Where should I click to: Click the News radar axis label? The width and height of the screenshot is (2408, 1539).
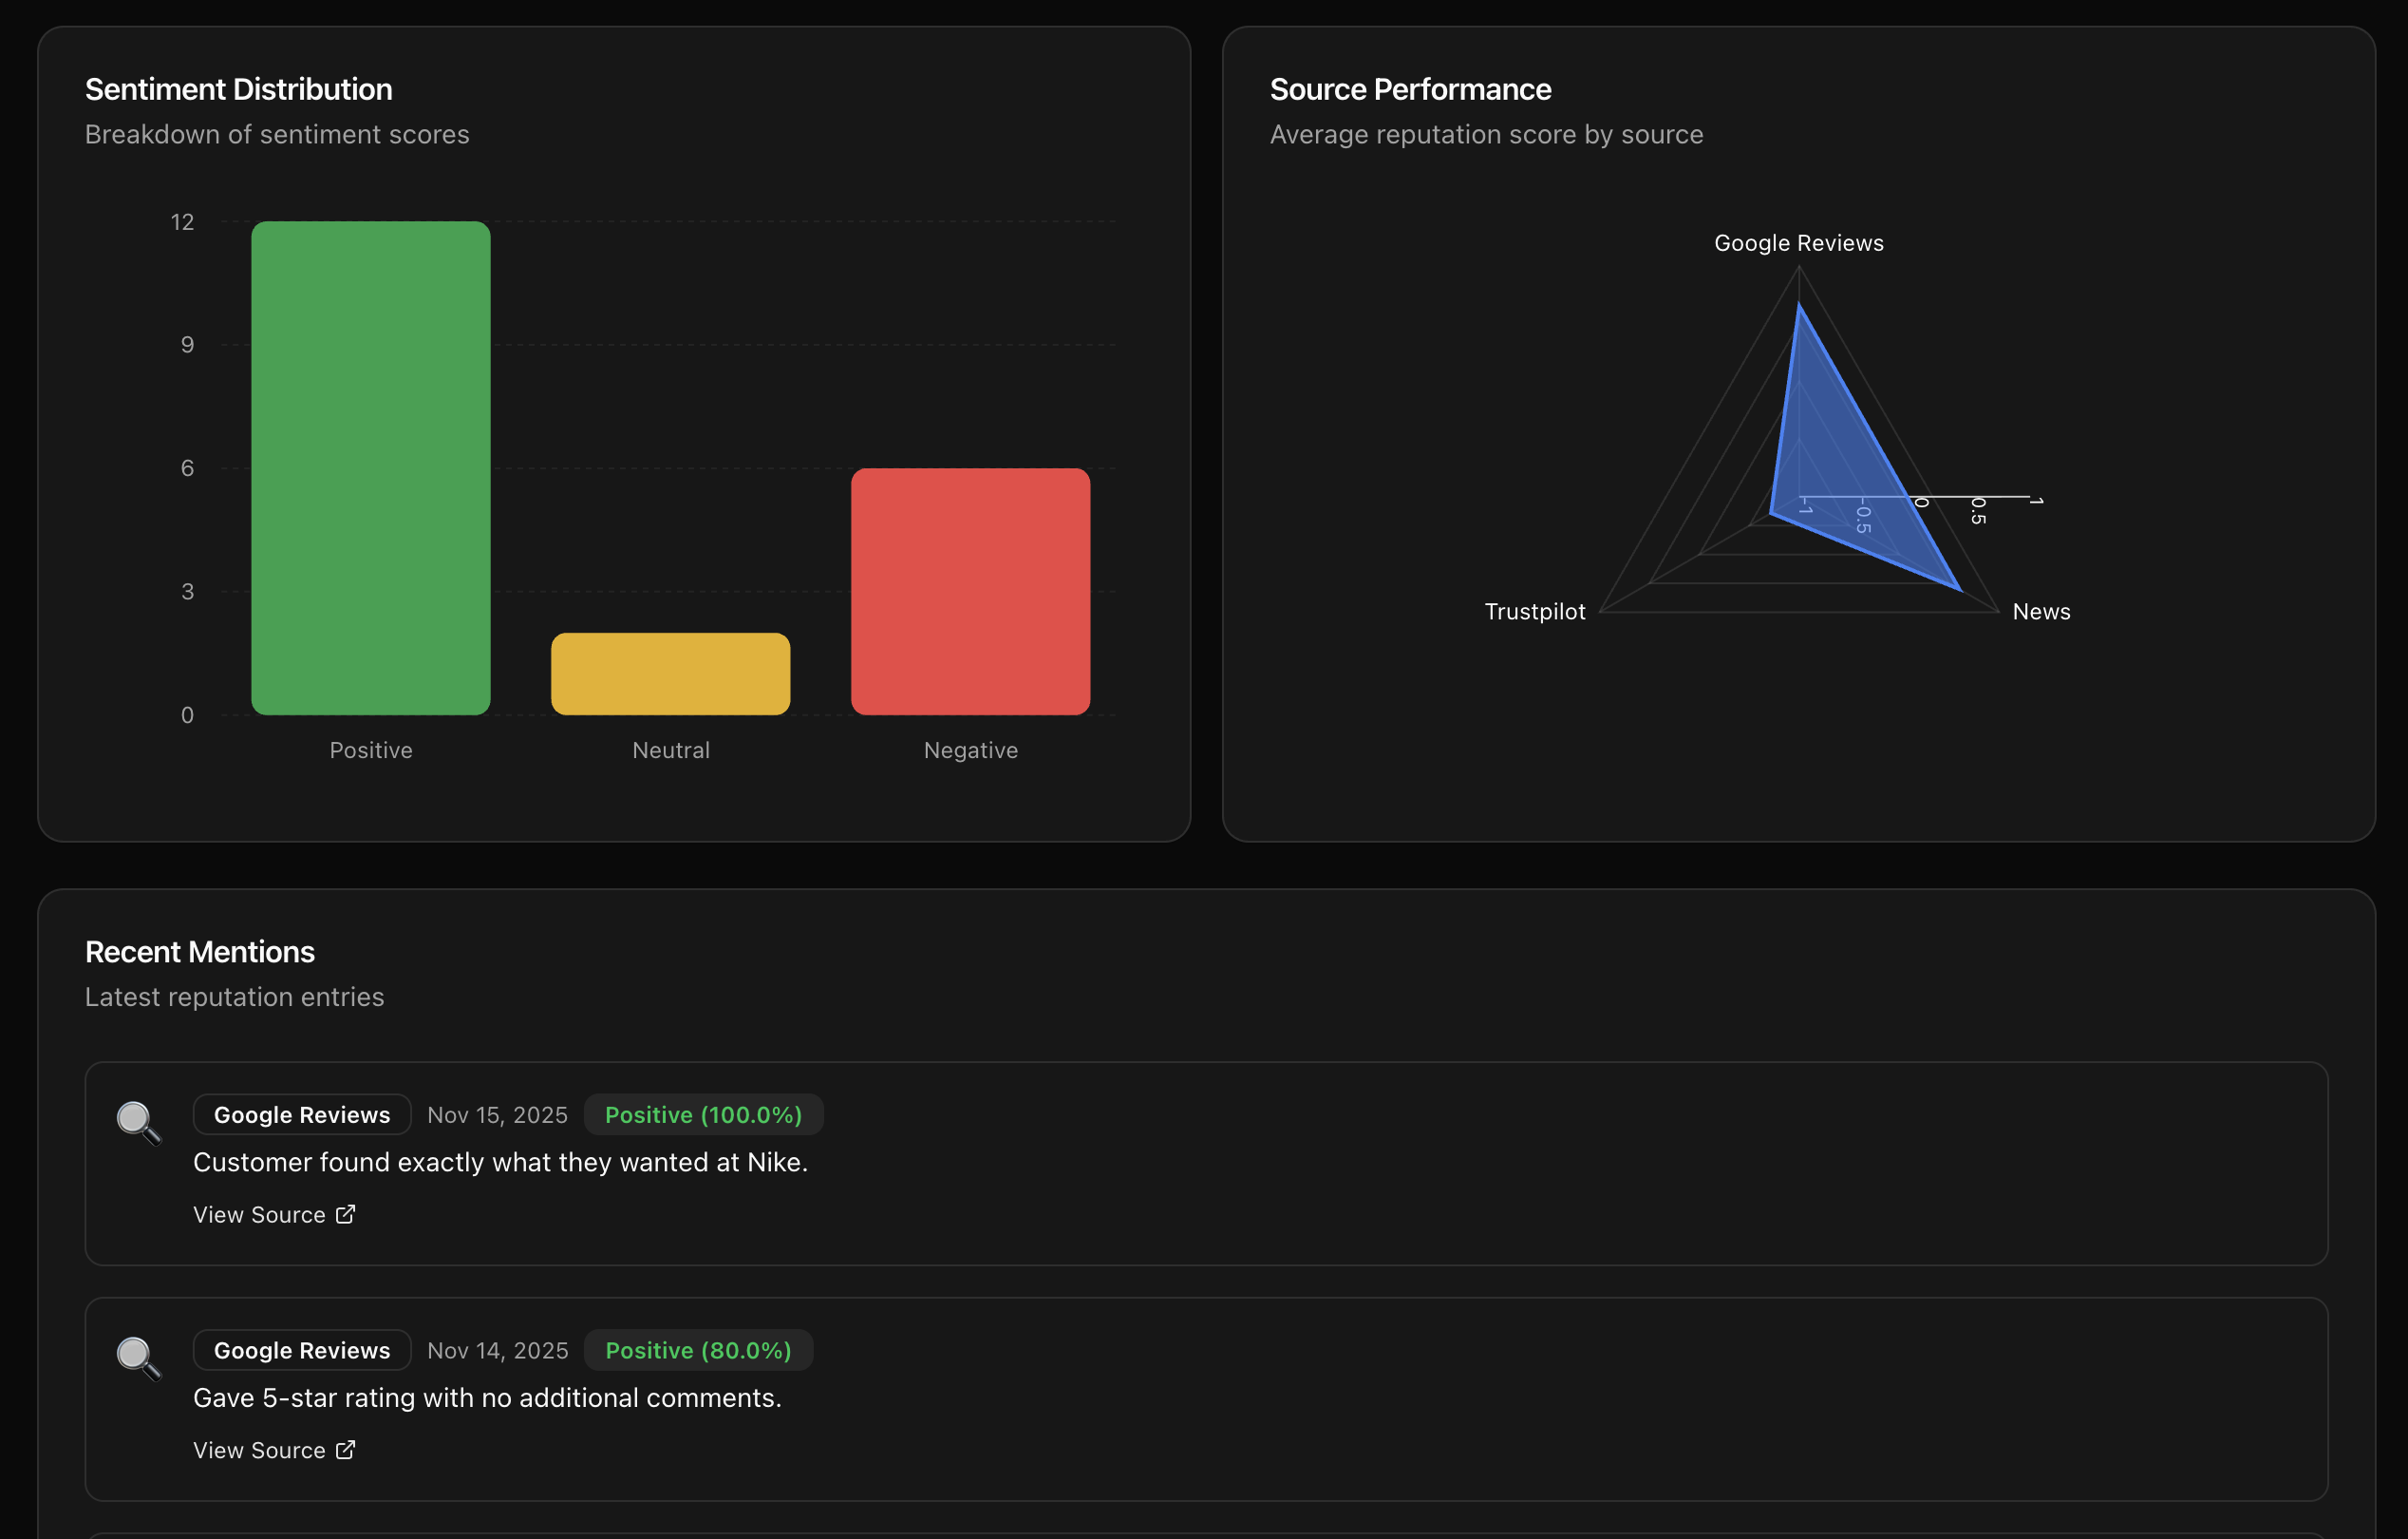[x=2041, y=612]
